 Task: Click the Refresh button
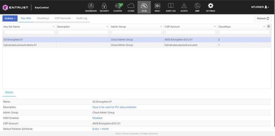click(263, 18)
